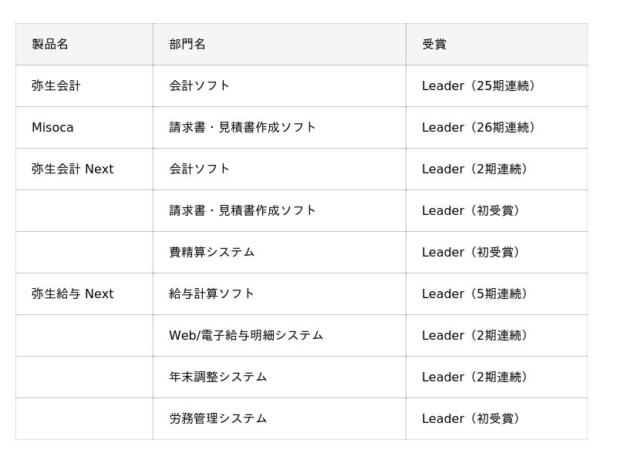Click the 労務管理システム category cell
Screen dimensions: 617x463
click(x=218, y=418)
